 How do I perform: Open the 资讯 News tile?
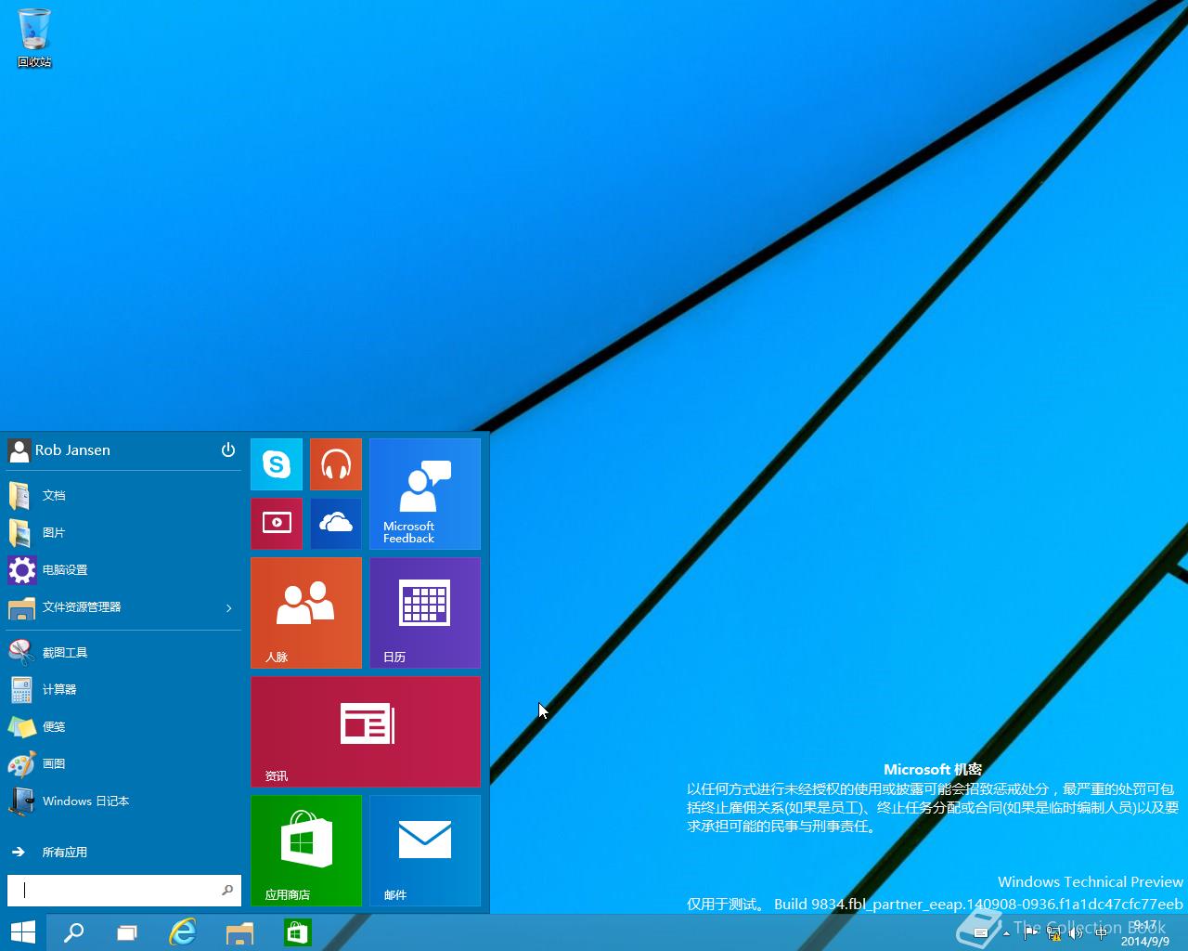(366, 731)
